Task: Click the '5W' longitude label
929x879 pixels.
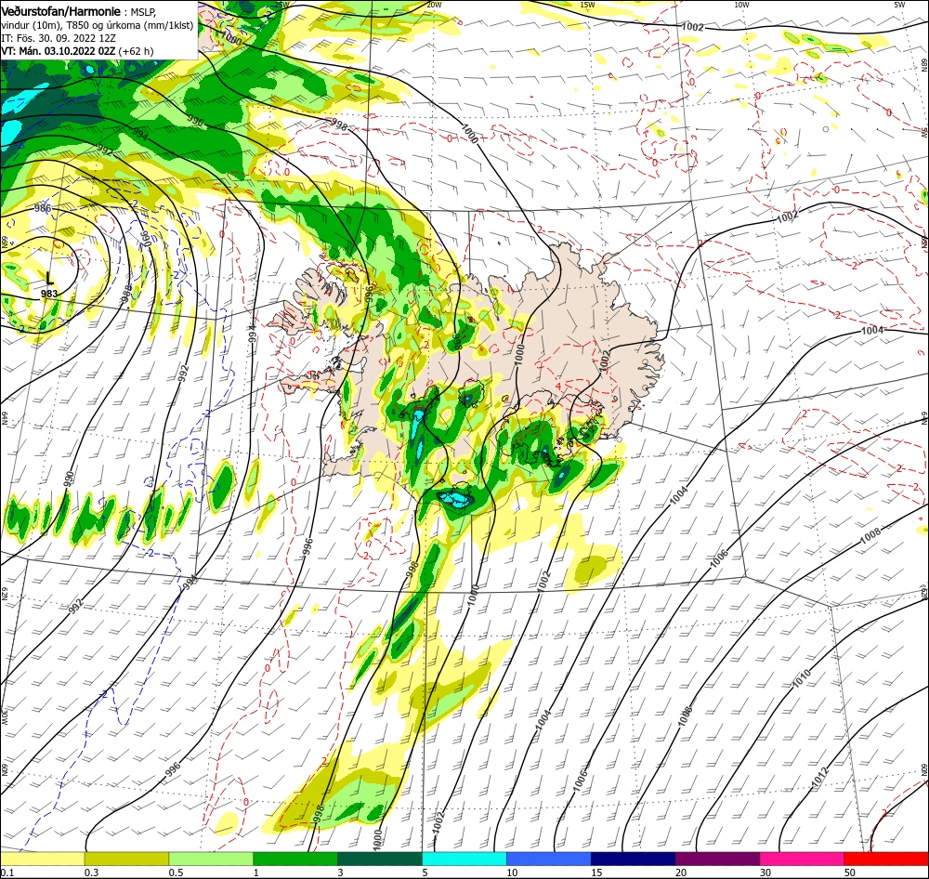Action: pyautogui.click(x=899, y=5)
